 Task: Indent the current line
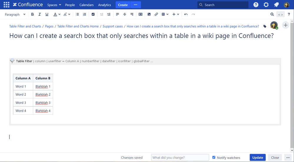click(x=109, y=14)
